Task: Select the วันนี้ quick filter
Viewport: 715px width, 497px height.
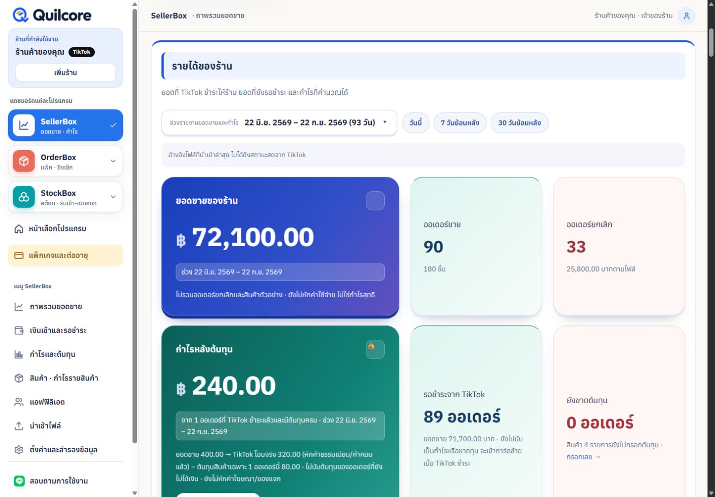Action: 415,123
